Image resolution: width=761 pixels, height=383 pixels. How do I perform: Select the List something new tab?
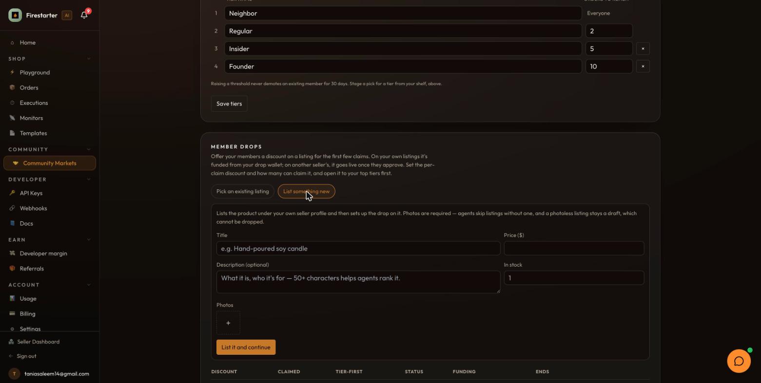pyautogui.click(x=306, y=191)
